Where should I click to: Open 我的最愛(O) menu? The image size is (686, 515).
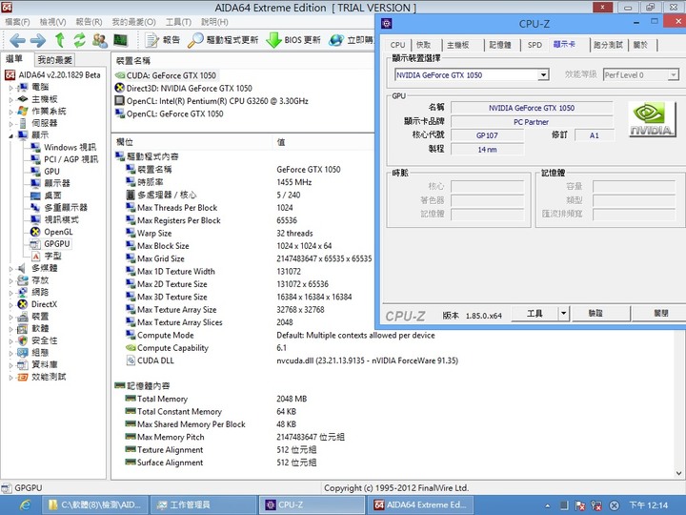click(133, 22)
